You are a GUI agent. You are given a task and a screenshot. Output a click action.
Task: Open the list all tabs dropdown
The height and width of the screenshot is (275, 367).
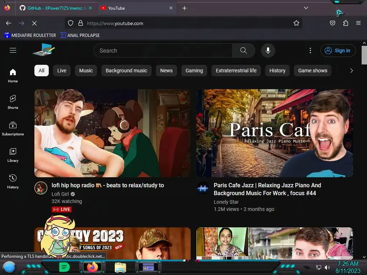click(306, 8)
